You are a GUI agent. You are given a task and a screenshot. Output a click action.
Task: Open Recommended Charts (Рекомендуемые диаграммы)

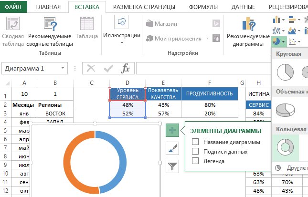point(248,32)
